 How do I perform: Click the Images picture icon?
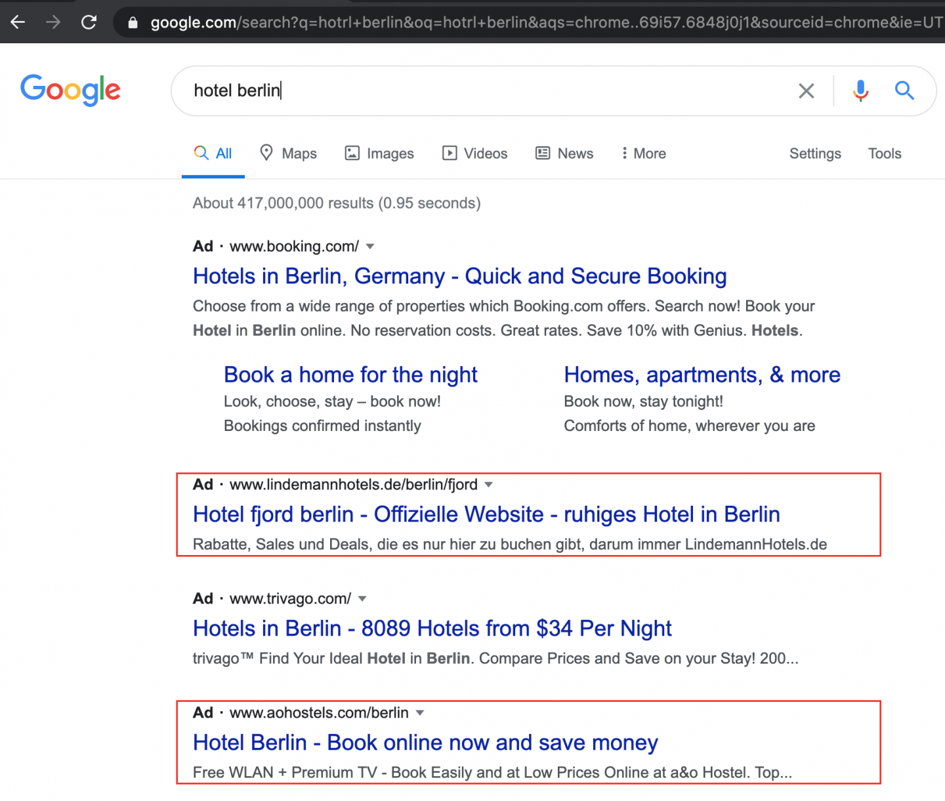pos(352,154)
